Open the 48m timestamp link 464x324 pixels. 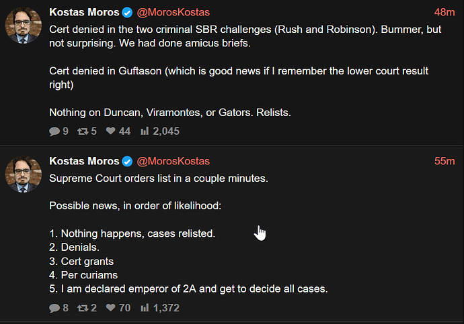tap(444, 12)
